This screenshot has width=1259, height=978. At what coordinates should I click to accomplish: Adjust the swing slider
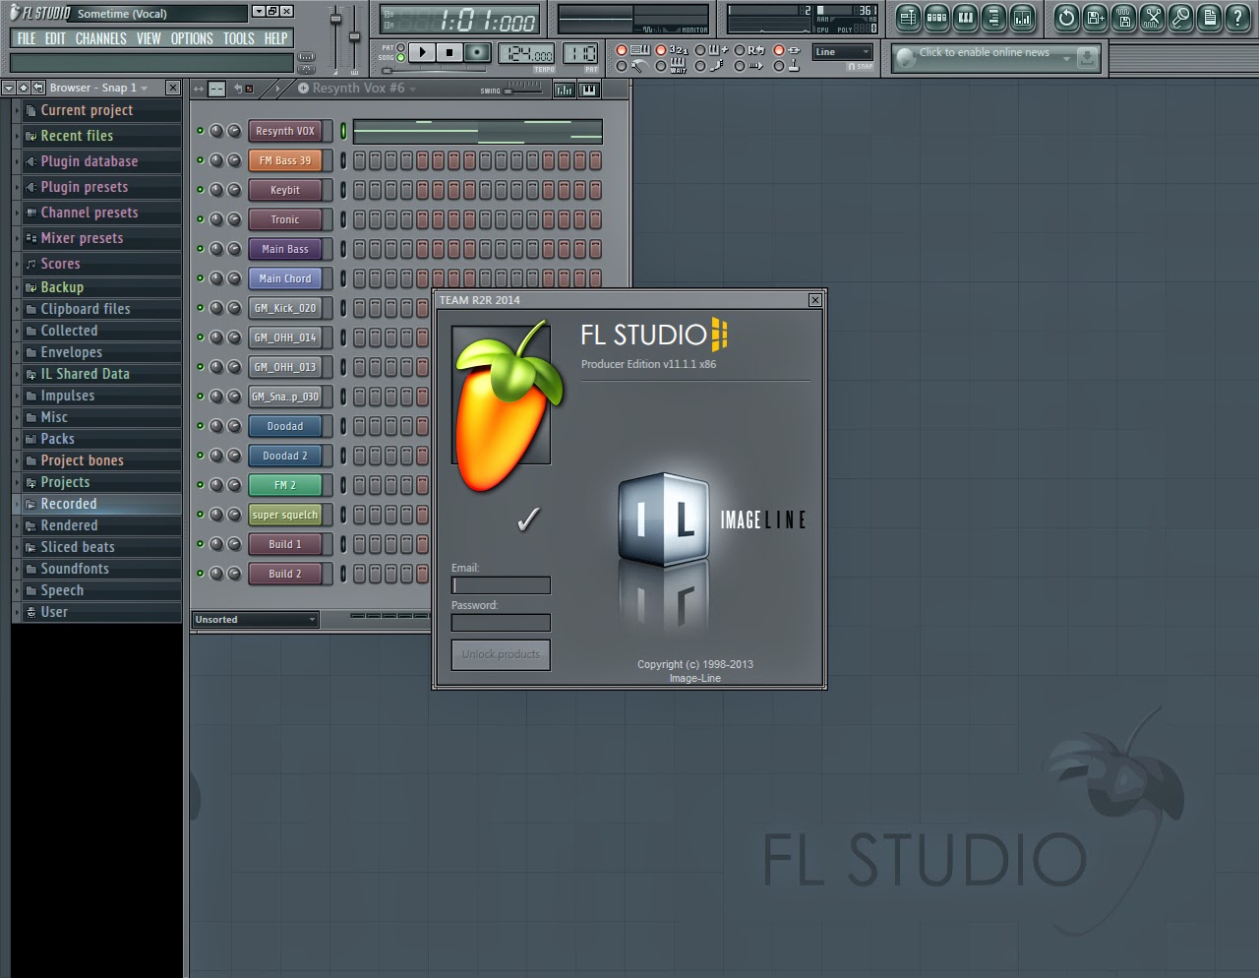click(x=522, y=90)
